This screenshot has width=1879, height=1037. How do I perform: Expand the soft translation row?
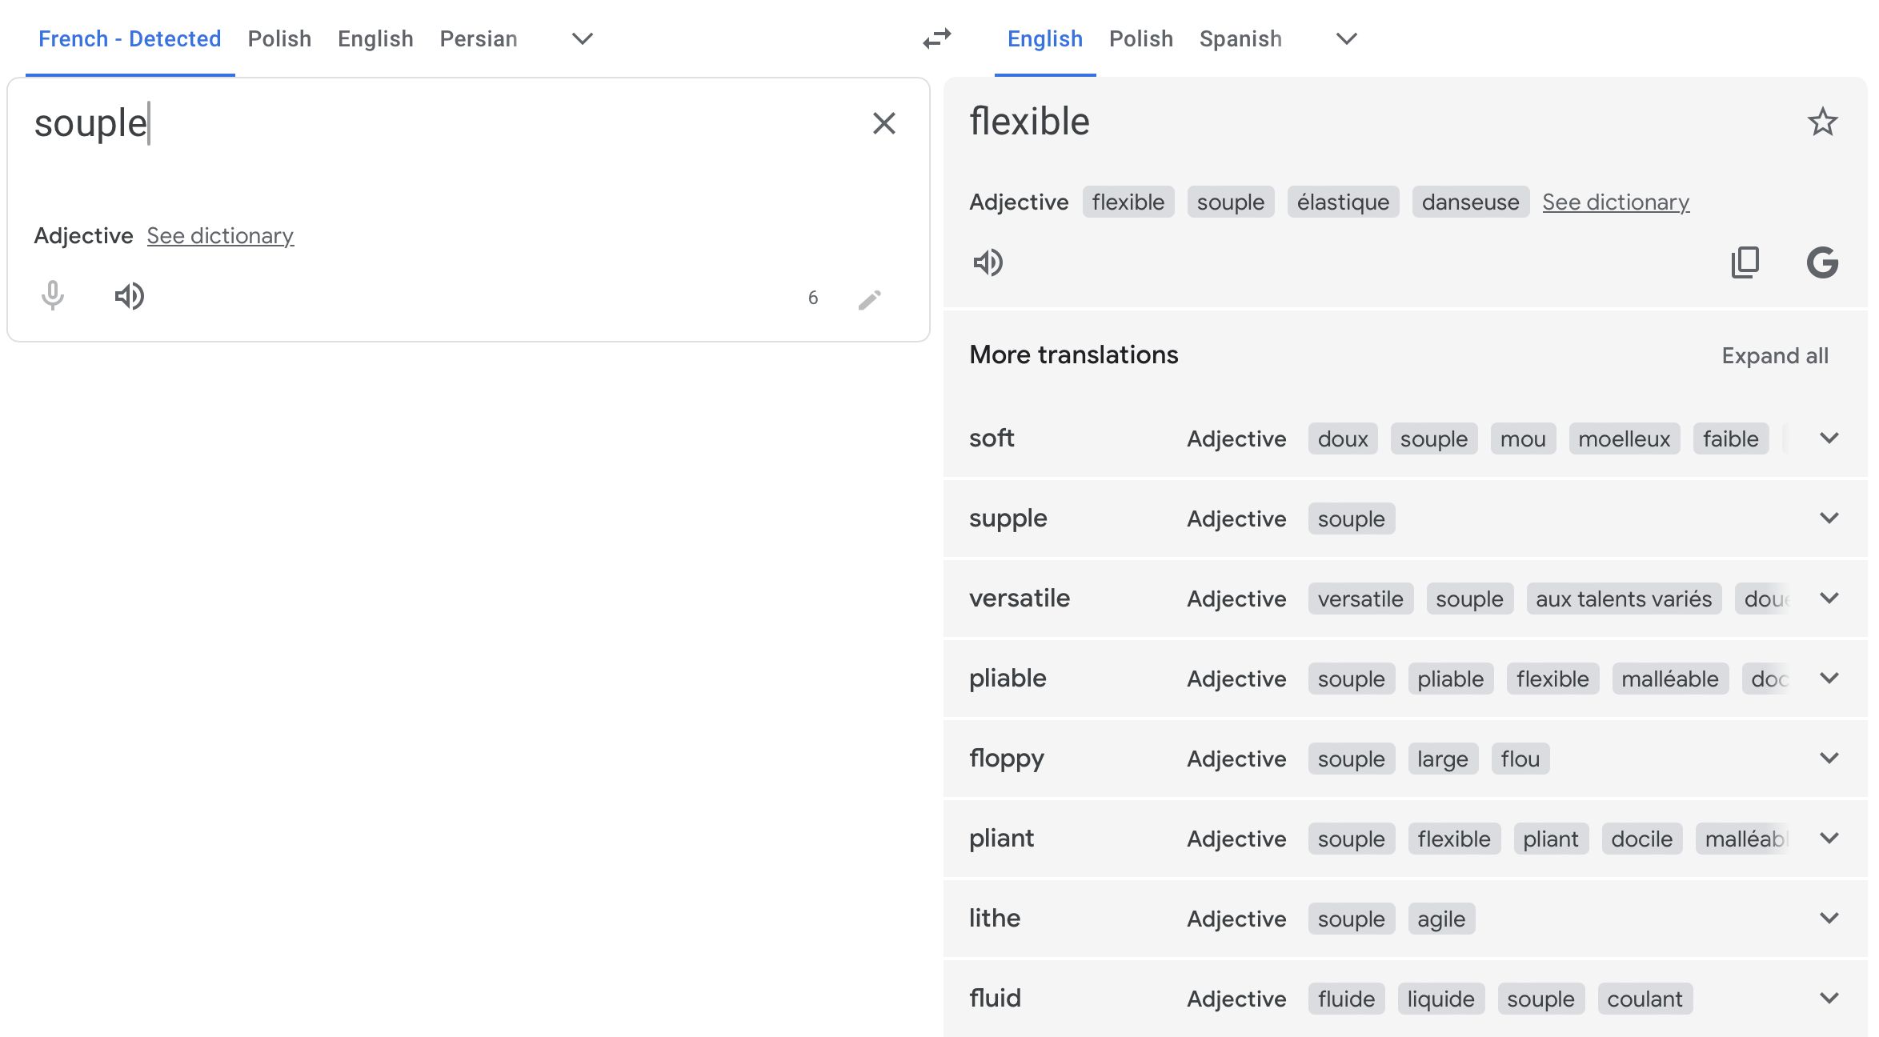point(1829,438)
